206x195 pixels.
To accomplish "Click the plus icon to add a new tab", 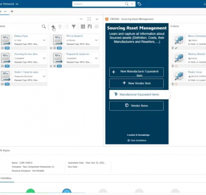I will coord(12,11).
